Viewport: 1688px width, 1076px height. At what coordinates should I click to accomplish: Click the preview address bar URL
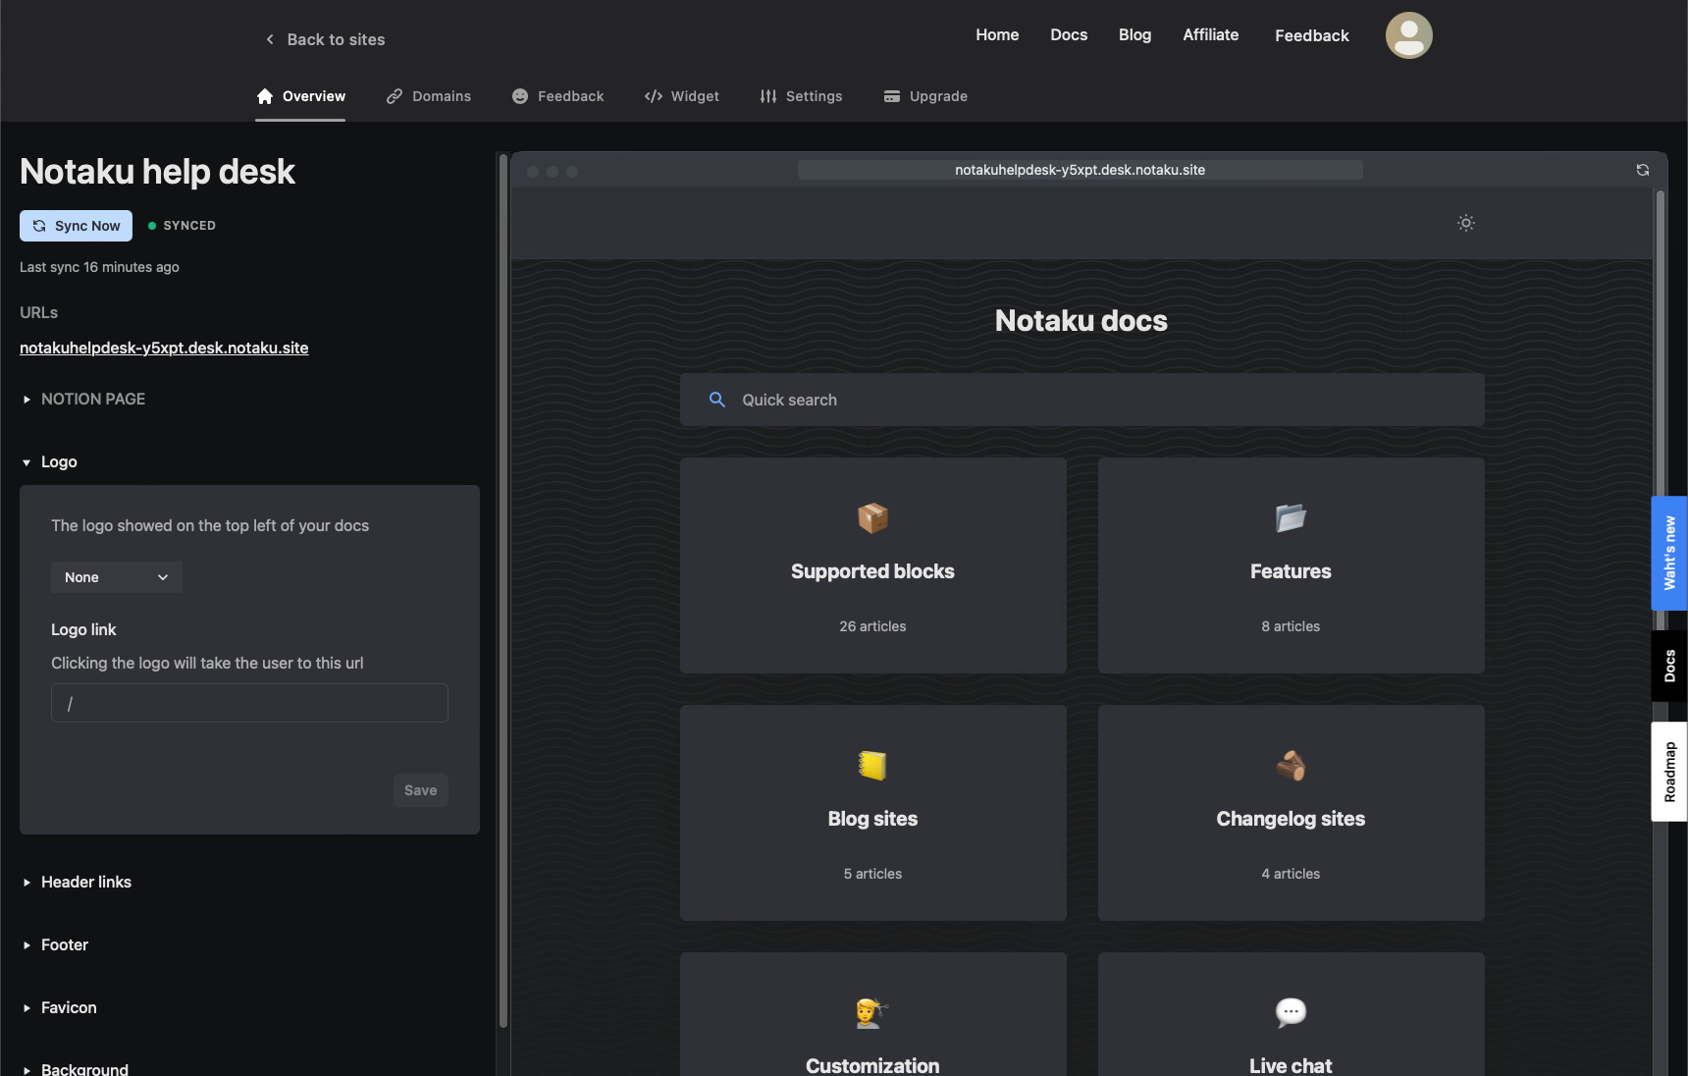[1080, 170]
